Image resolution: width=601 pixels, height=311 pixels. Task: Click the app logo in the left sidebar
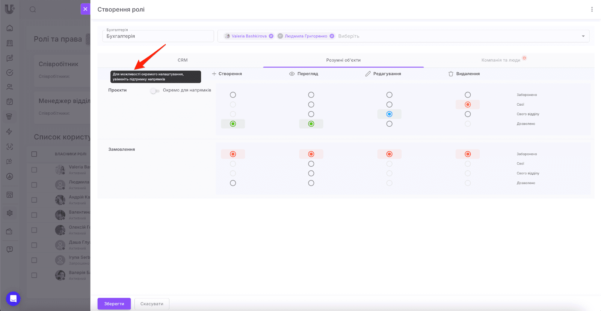pyautogui.click(x=9, y=9)
